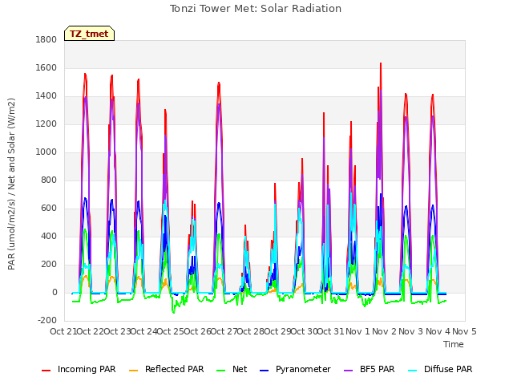This screenshot has height=385, width=513.
Task: Click the y-axis title PAR / Net and Solar
Action: coord(11,184)
